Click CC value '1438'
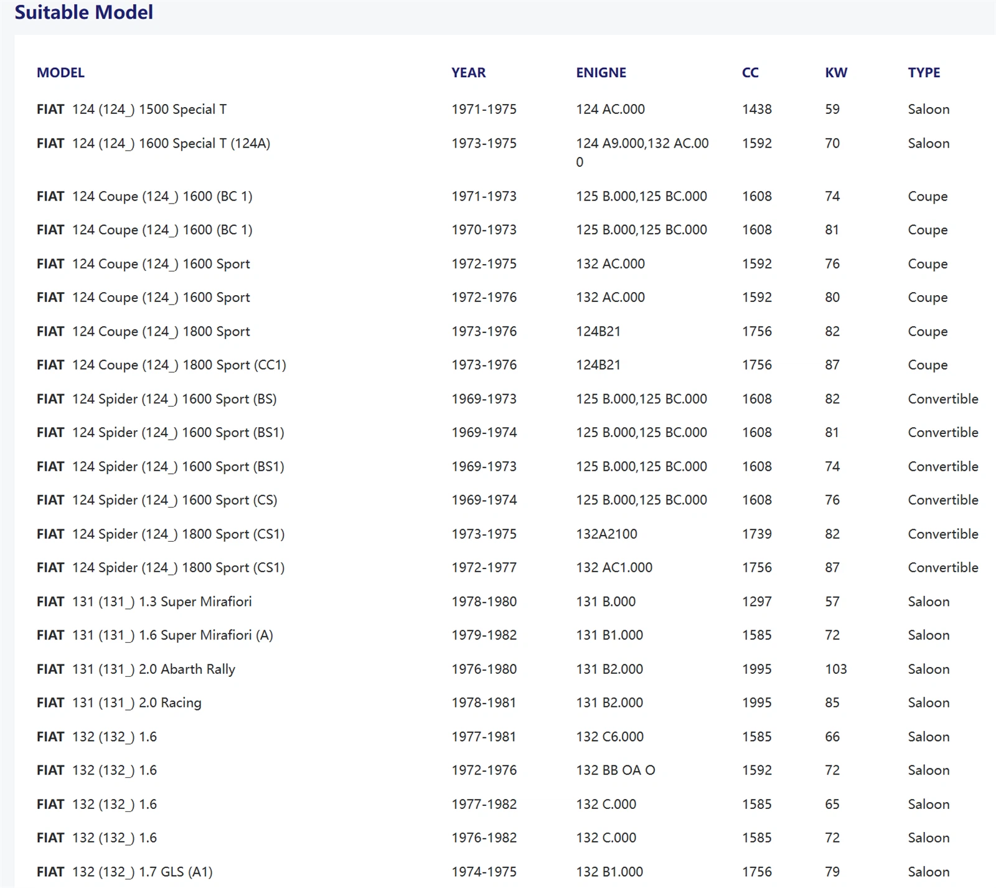 coord(756,109)
